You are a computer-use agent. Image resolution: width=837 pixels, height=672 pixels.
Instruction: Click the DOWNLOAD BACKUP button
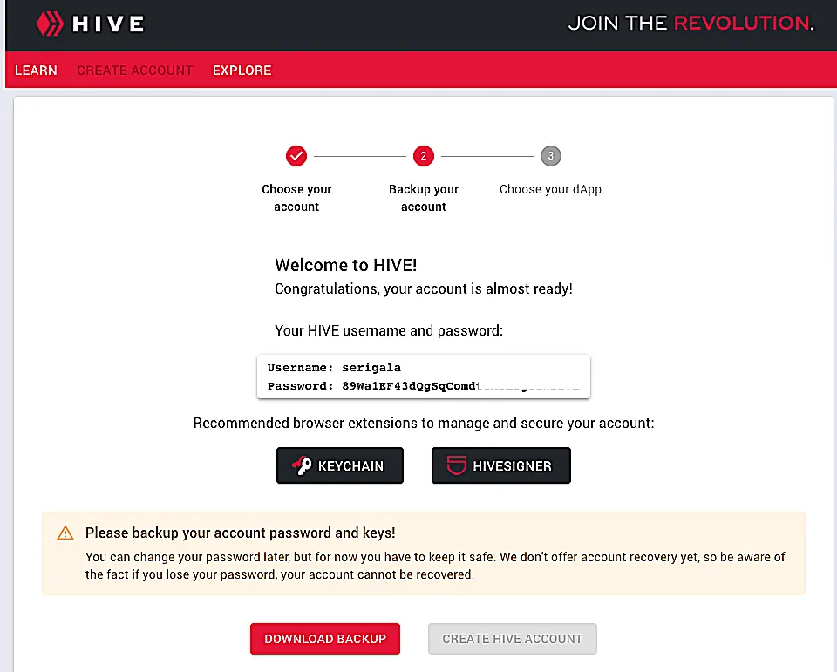(x=325, y=639)
